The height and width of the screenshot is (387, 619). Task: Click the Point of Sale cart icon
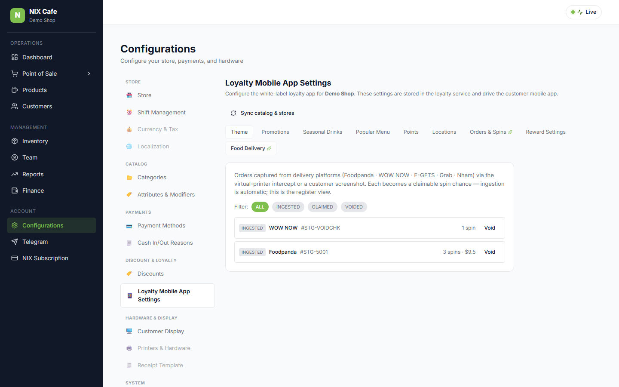coord(15,74)
